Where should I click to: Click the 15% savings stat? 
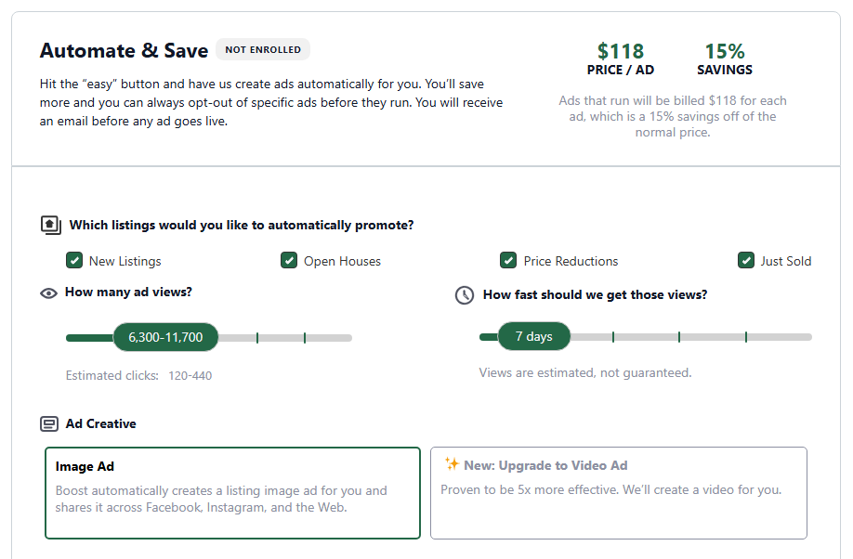(724, 60)
